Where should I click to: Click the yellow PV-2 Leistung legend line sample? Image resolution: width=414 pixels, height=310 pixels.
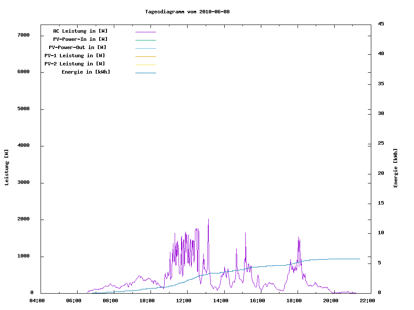coord(145,65)
